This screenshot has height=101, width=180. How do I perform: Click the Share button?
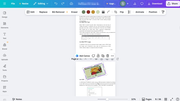point(173,4)
